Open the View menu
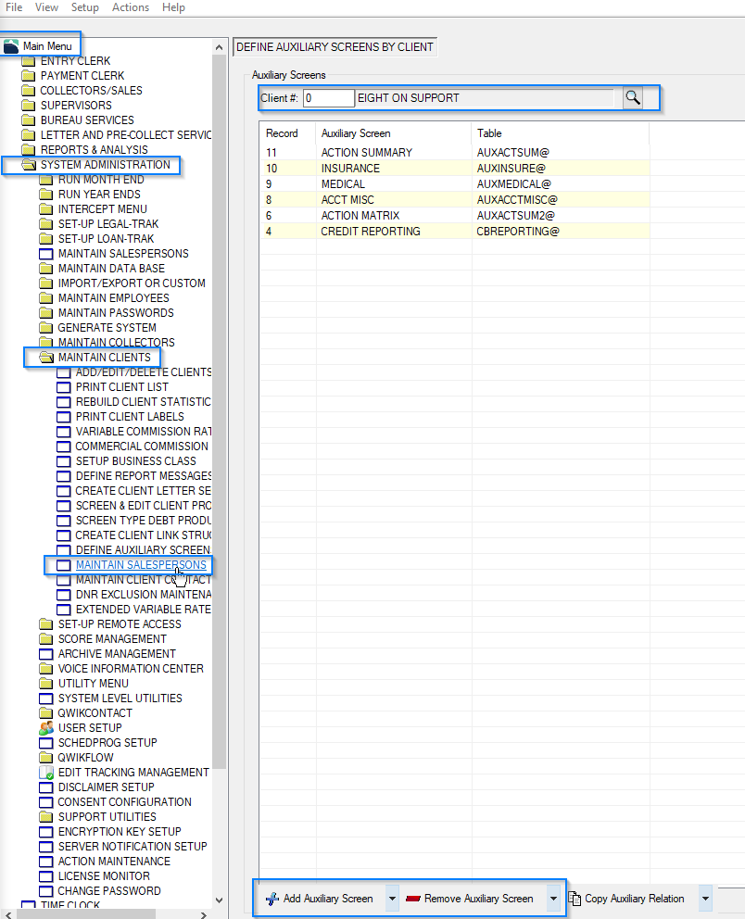The image size is (745, 919). (x=46, y=7)
